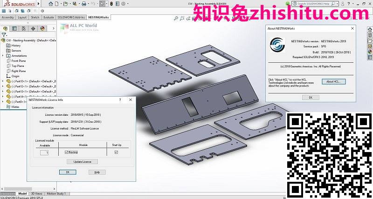Viewport: 373px width, 199px height.
Task: Click the green smiley status icon
Action: [288, 3]
